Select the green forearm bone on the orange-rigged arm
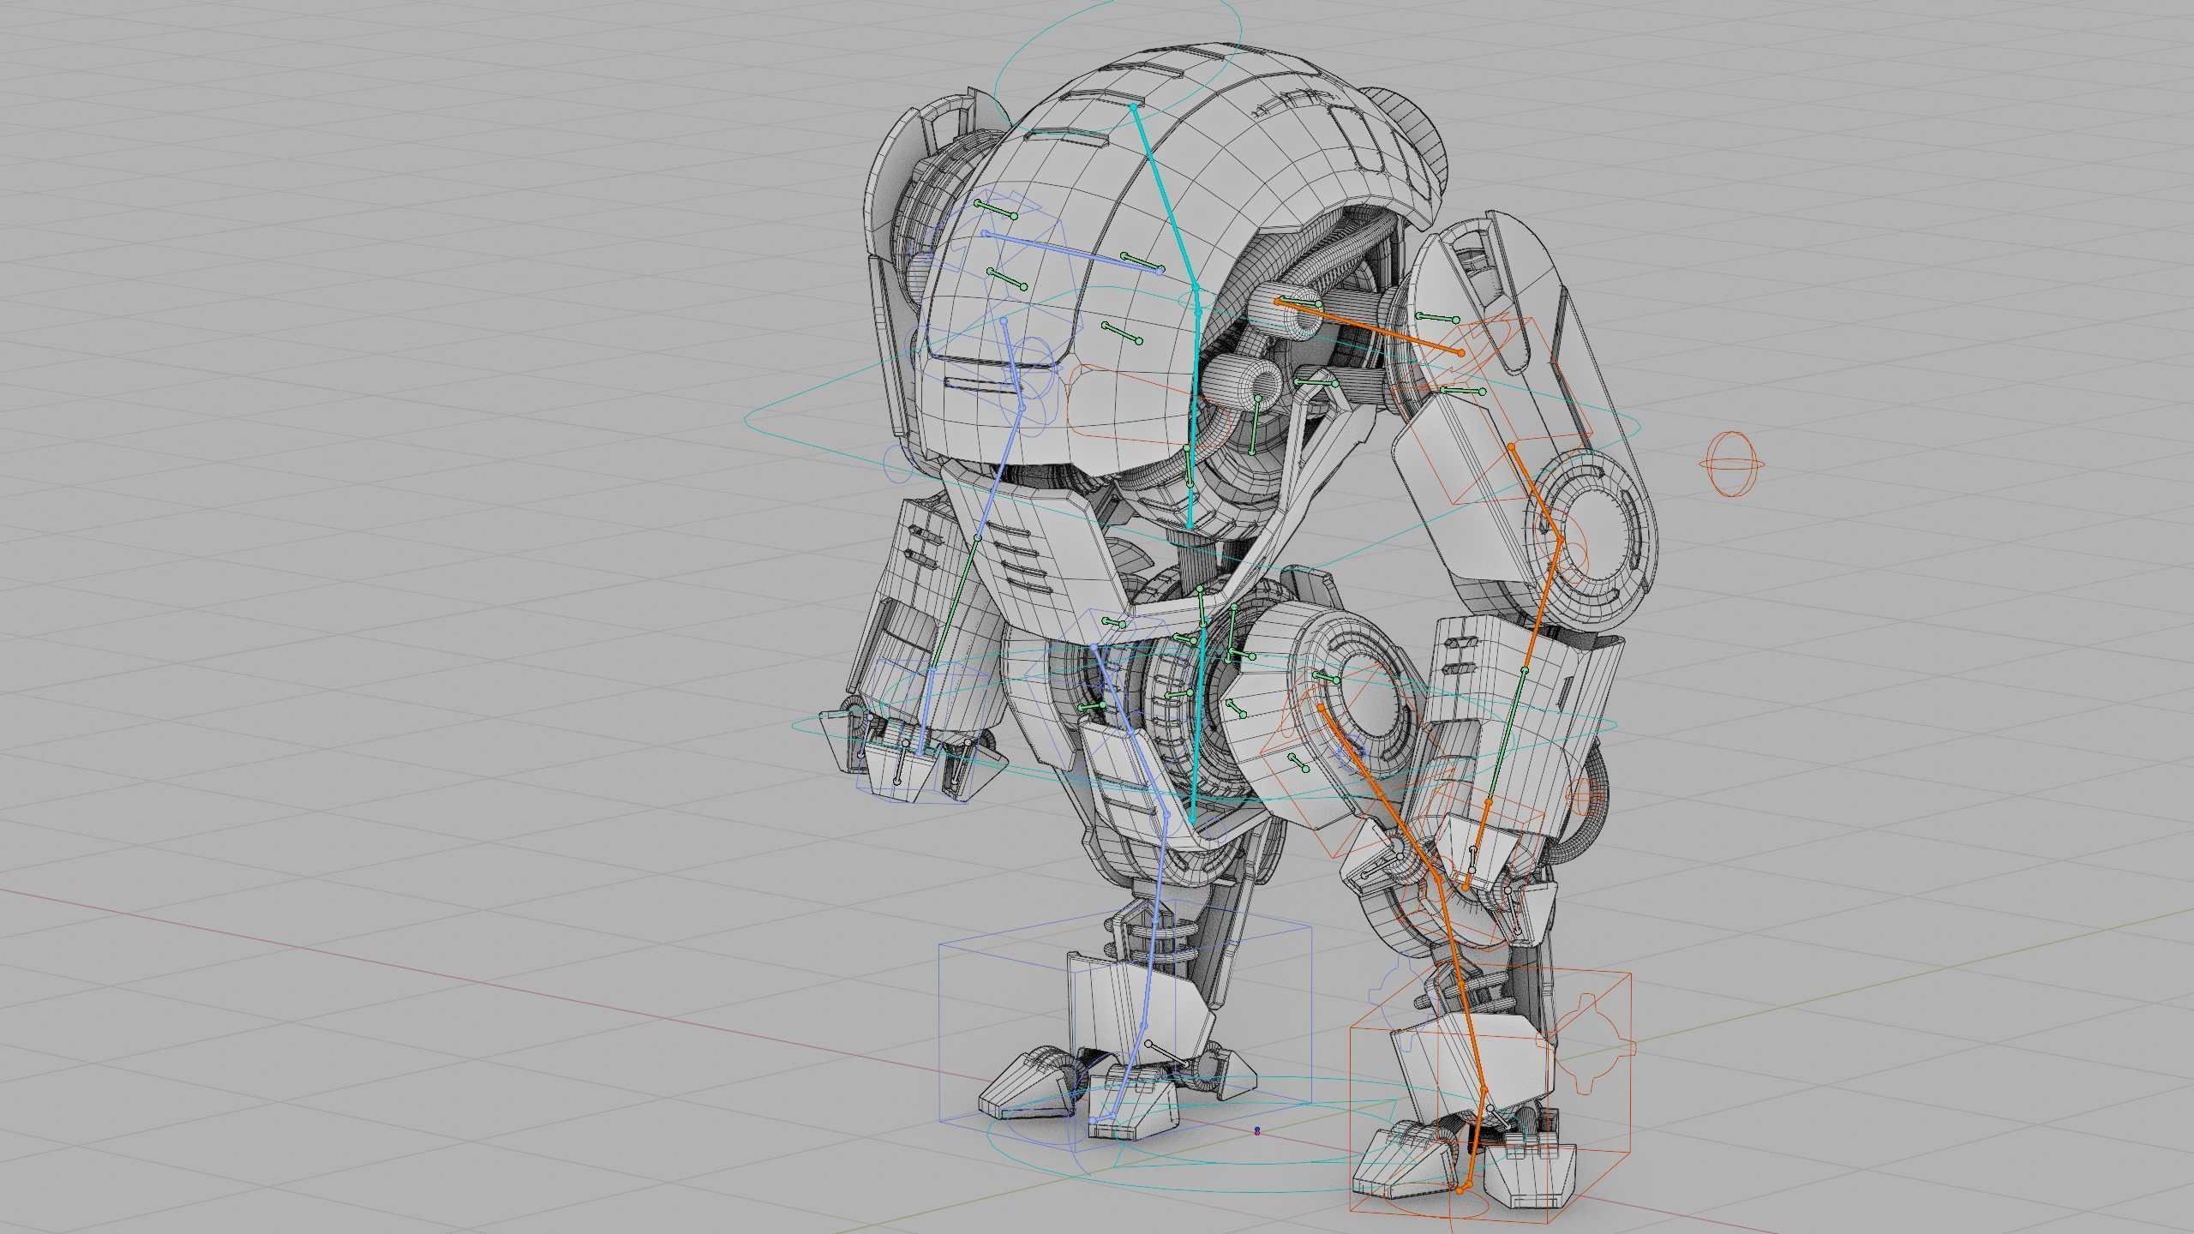 [1507, 736]
